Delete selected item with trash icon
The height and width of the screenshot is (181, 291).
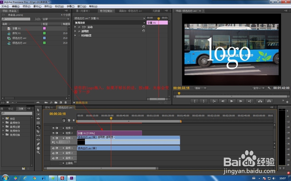(x=65, y=102)
